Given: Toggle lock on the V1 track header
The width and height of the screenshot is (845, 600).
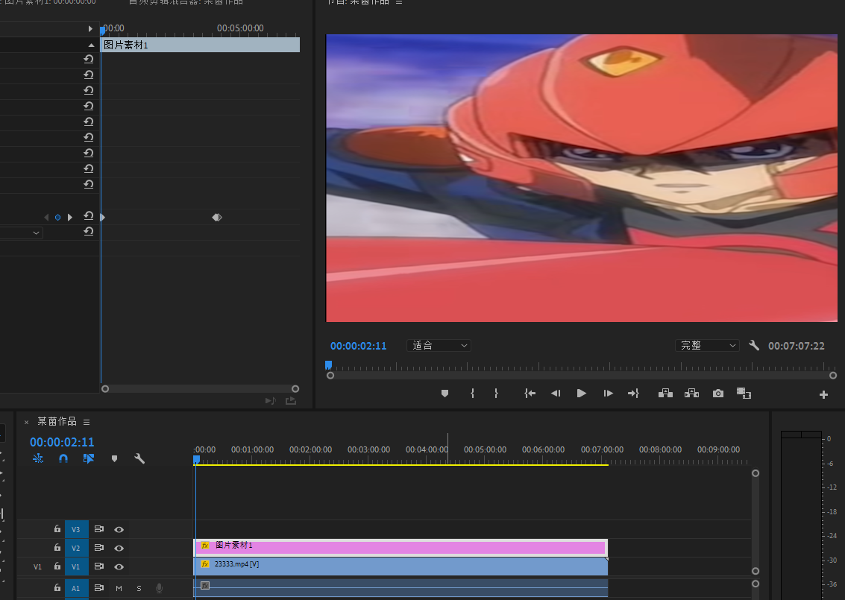Looking at the screenshot, I should (x=57, y=566).
